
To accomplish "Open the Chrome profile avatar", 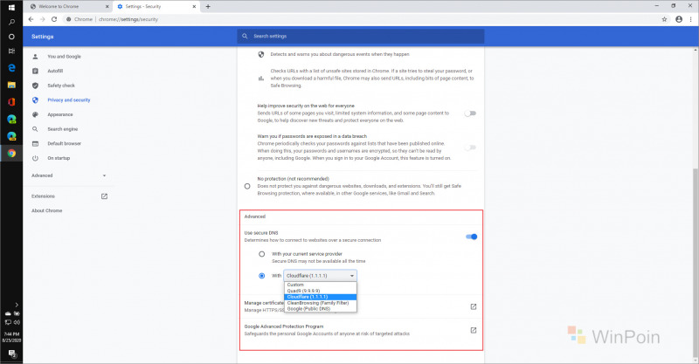I will point(679,19).
